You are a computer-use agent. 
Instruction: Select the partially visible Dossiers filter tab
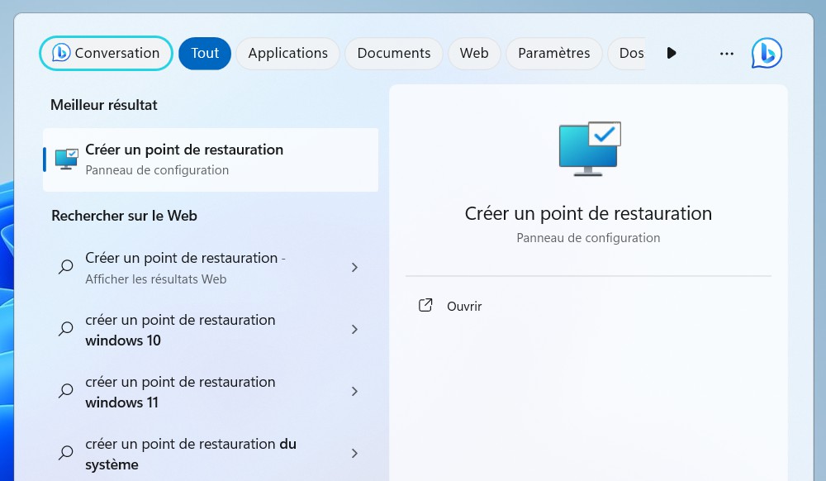point(630,53)
